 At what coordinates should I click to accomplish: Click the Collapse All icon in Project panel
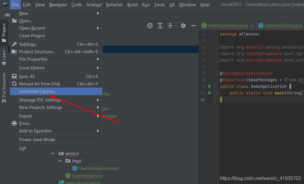[x=170, y=26]
